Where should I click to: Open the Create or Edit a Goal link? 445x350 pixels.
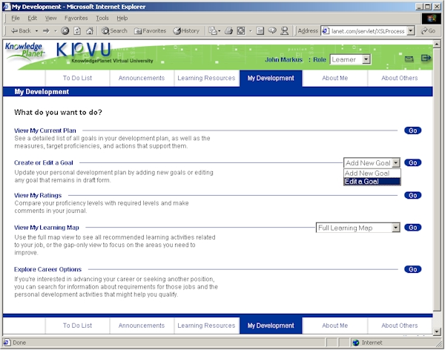click(44, 162)
